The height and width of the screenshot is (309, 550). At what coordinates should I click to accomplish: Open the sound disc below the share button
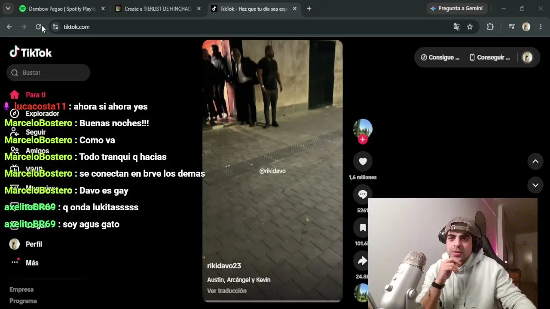[x=361, y=293]
